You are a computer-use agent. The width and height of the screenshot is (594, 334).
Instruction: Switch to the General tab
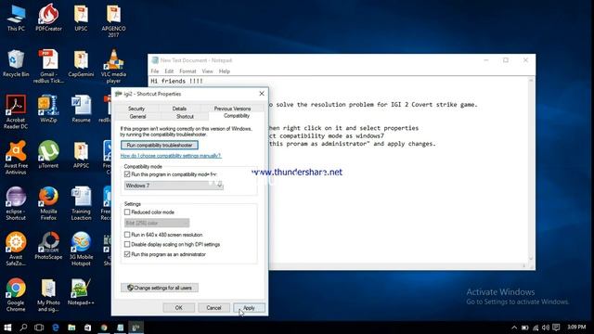pyautogui.click(x=137, y=117)
